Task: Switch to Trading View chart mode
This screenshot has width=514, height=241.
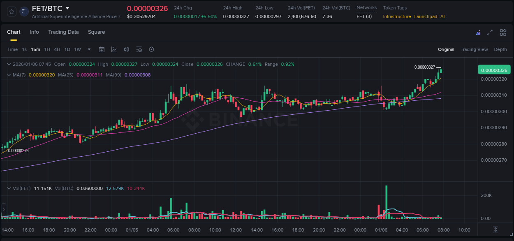Action: pyautogui.click(x=474, y=49)
